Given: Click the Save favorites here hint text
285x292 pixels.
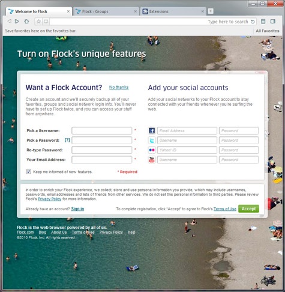Looking at the screenshot, I should (41, 31).
